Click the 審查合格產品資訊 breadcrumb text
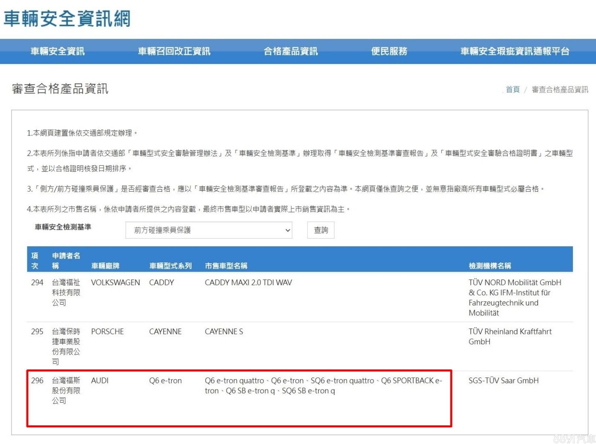The width and height of the screenshot is (596, 444). (x=560, y=89)
